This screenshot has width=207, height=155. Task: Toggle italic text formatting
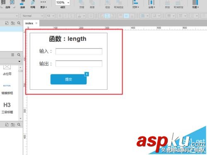point(65,16)
